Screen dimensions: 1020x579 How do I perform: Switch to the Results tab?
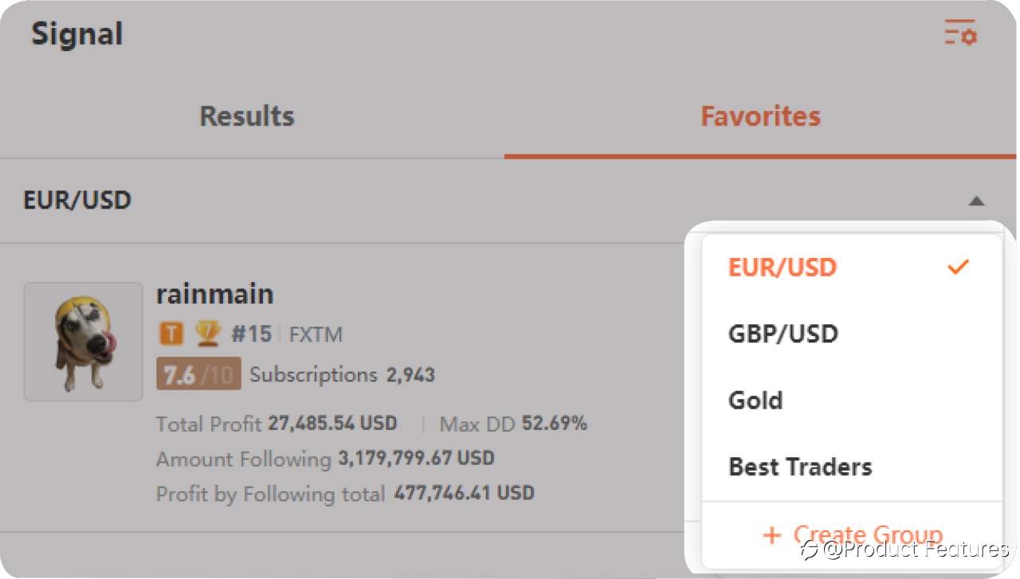pyautogui.click(x=247, y=116)
